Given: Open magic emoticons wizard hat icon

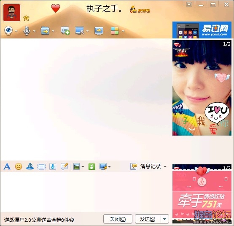Looking at the screenshot, I should pyautogui.click(x=30, y=166).
